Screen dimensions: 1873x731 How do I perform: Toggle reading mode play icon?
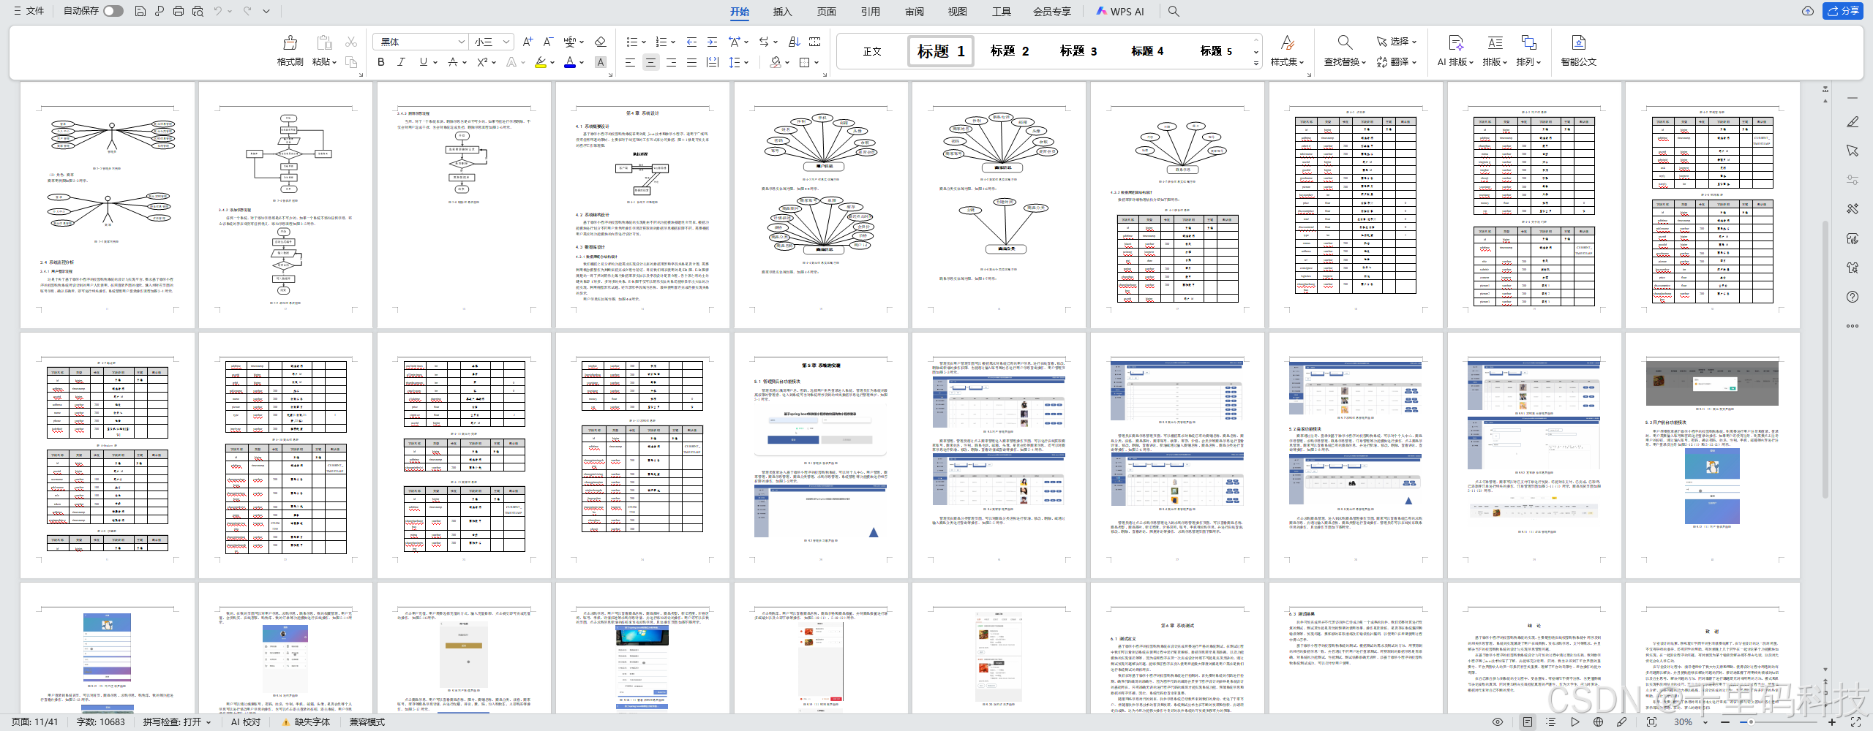[1574, 721]
